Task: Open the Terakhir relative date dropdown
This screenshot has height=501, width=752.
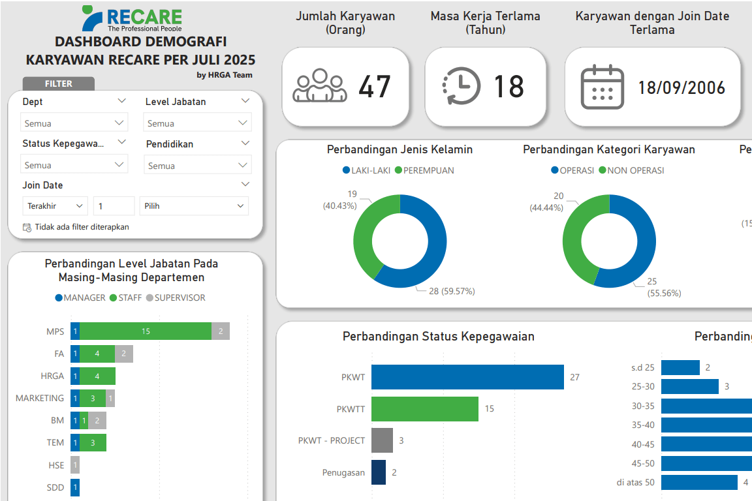Action: point(55,205)
